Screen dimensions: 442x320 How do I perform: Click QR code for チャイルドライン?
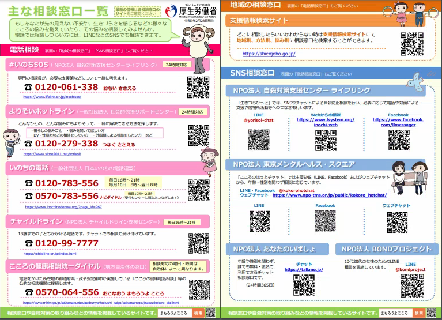pyautogui.click(x=199, y=243)
